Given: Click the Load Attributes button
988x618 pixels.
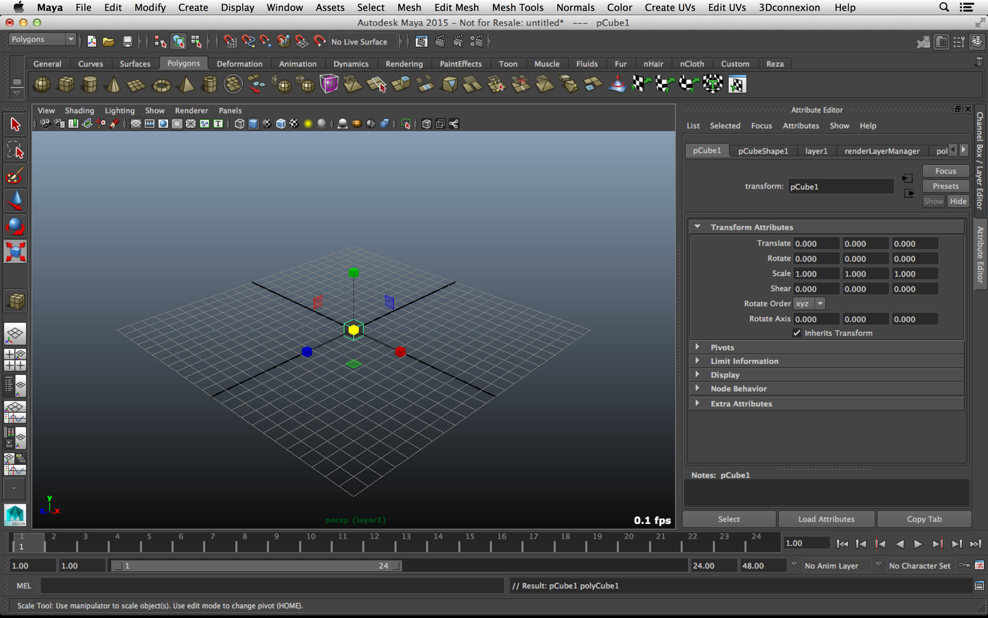Looking at the screenshot, I should point(826,519).
